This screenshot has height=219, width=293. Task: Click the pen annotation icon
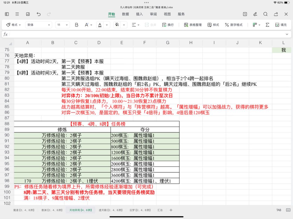tap(255, 14)
